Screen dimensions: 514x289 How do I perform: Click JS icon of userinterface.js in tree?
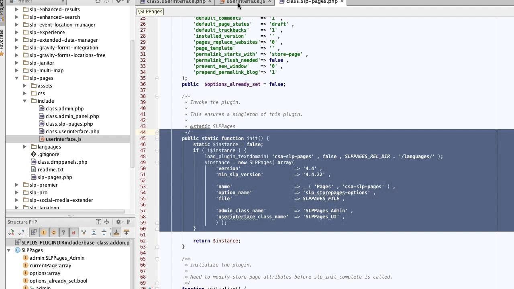[42, 139]
